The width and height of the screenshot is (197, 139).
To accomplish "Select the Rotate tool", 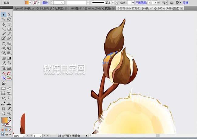I will coord(4,44).
